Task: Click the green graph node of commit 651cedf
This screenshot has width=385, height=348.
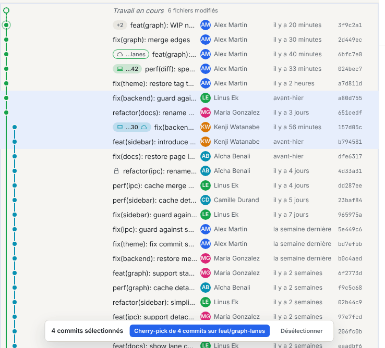Action: (6, 113)
